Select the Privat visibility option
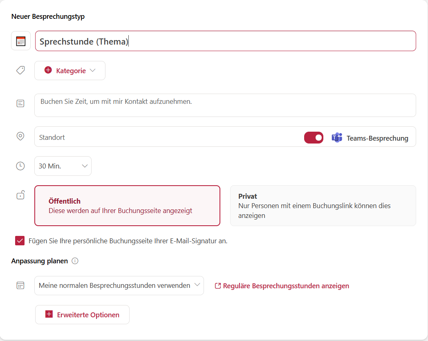The image size is (428, 341). click(x=323, y=206)
